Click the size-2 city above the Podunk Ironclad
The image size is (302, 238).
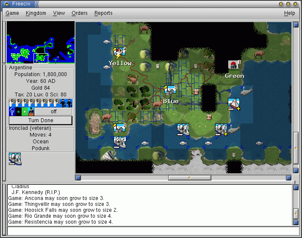click(120, 129)
